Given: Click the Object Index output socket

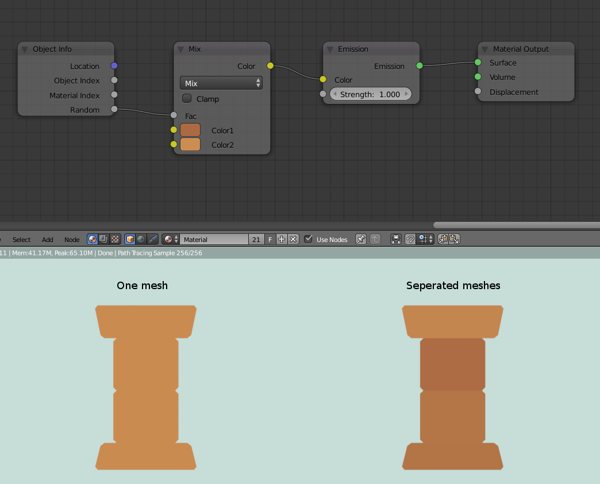Looking at the screenshot, I should pyautogui.click(x=114, y=80).
